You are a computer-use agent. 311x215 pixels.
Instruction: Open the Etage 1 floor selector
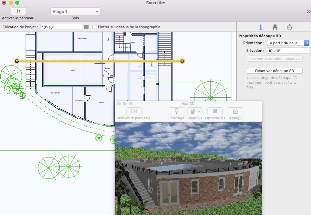tap(75, 11)
